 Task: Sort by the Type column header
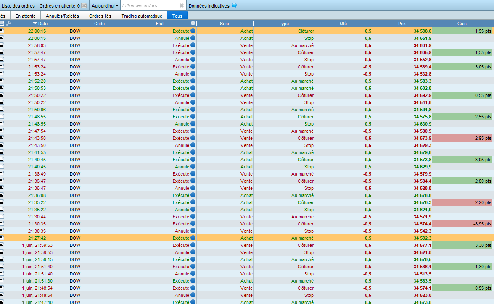283,24
